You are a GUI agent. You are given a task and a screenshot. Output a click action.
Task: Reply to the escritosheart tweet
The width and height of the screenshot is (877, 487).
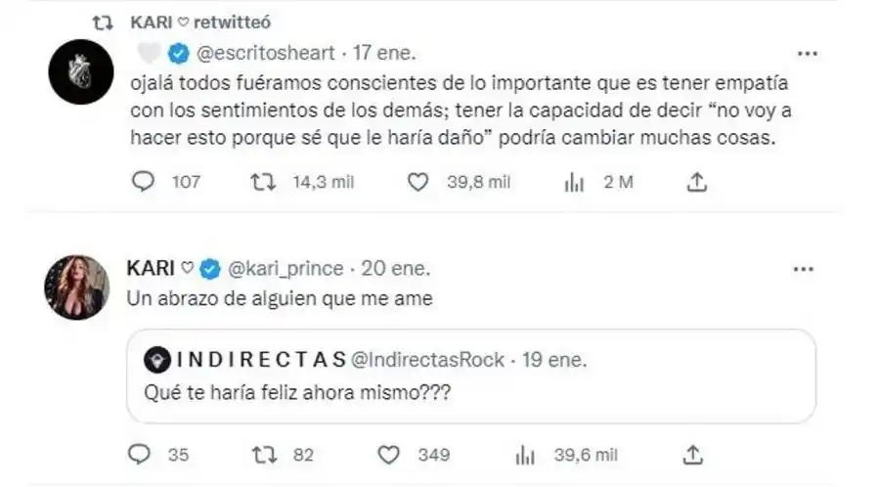coord(143,182)
